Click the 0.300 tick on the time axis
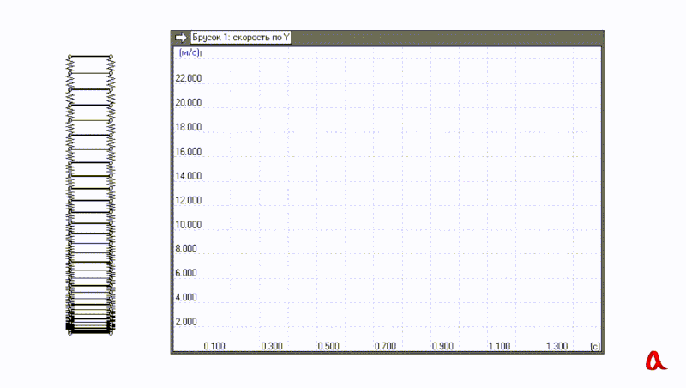This screenshot has height=388, width=686. [x=272, y=347]
